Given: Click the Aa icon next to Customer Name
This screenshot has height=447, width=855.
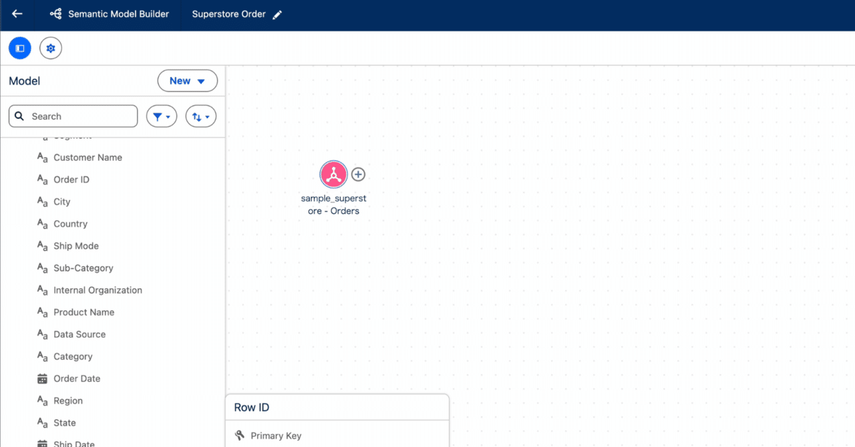Looking at the screenshot, I should (x=41, y=157).
